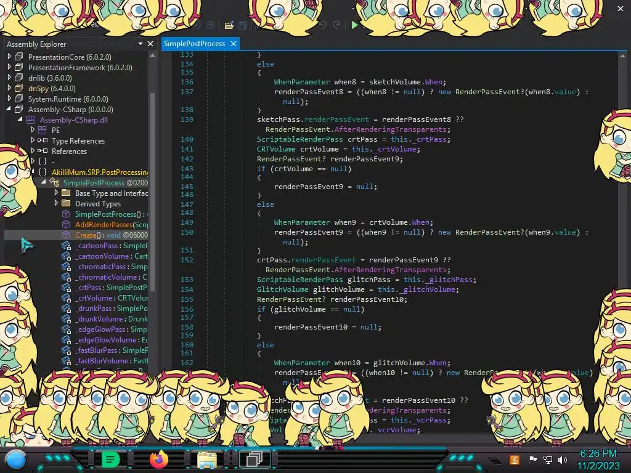
Task: Follow the CRTVolume type link on line 141
Action: click(276, 149)
